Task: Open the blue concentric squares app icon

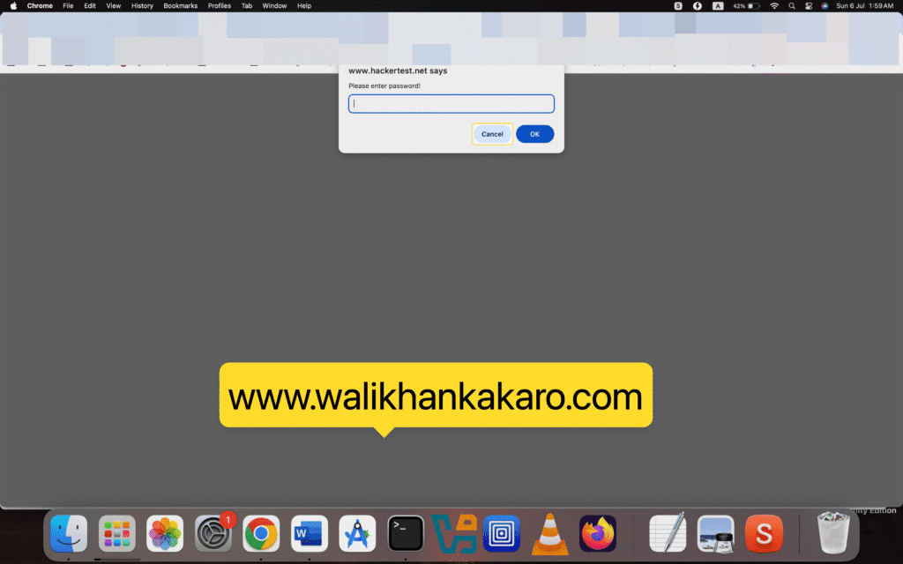Action: tap(502, 533)
